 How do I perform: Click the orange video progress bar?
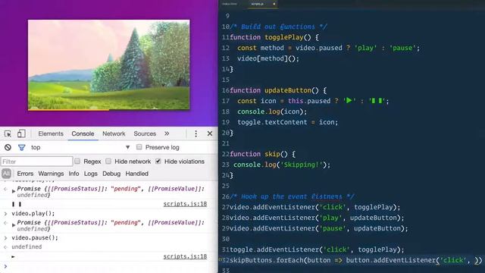(x=68, y=109)
